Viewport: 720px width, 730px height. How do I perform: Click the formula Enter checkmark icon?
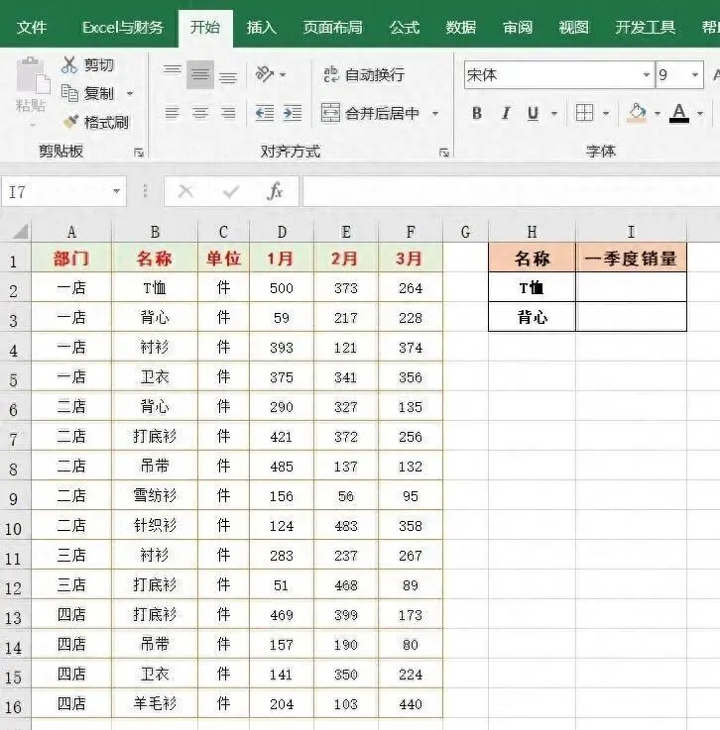click(231, 191)
